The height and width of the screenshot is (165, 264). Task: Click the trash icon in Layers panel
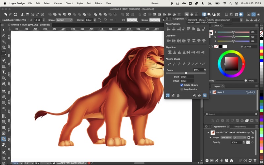coord(257,120)
